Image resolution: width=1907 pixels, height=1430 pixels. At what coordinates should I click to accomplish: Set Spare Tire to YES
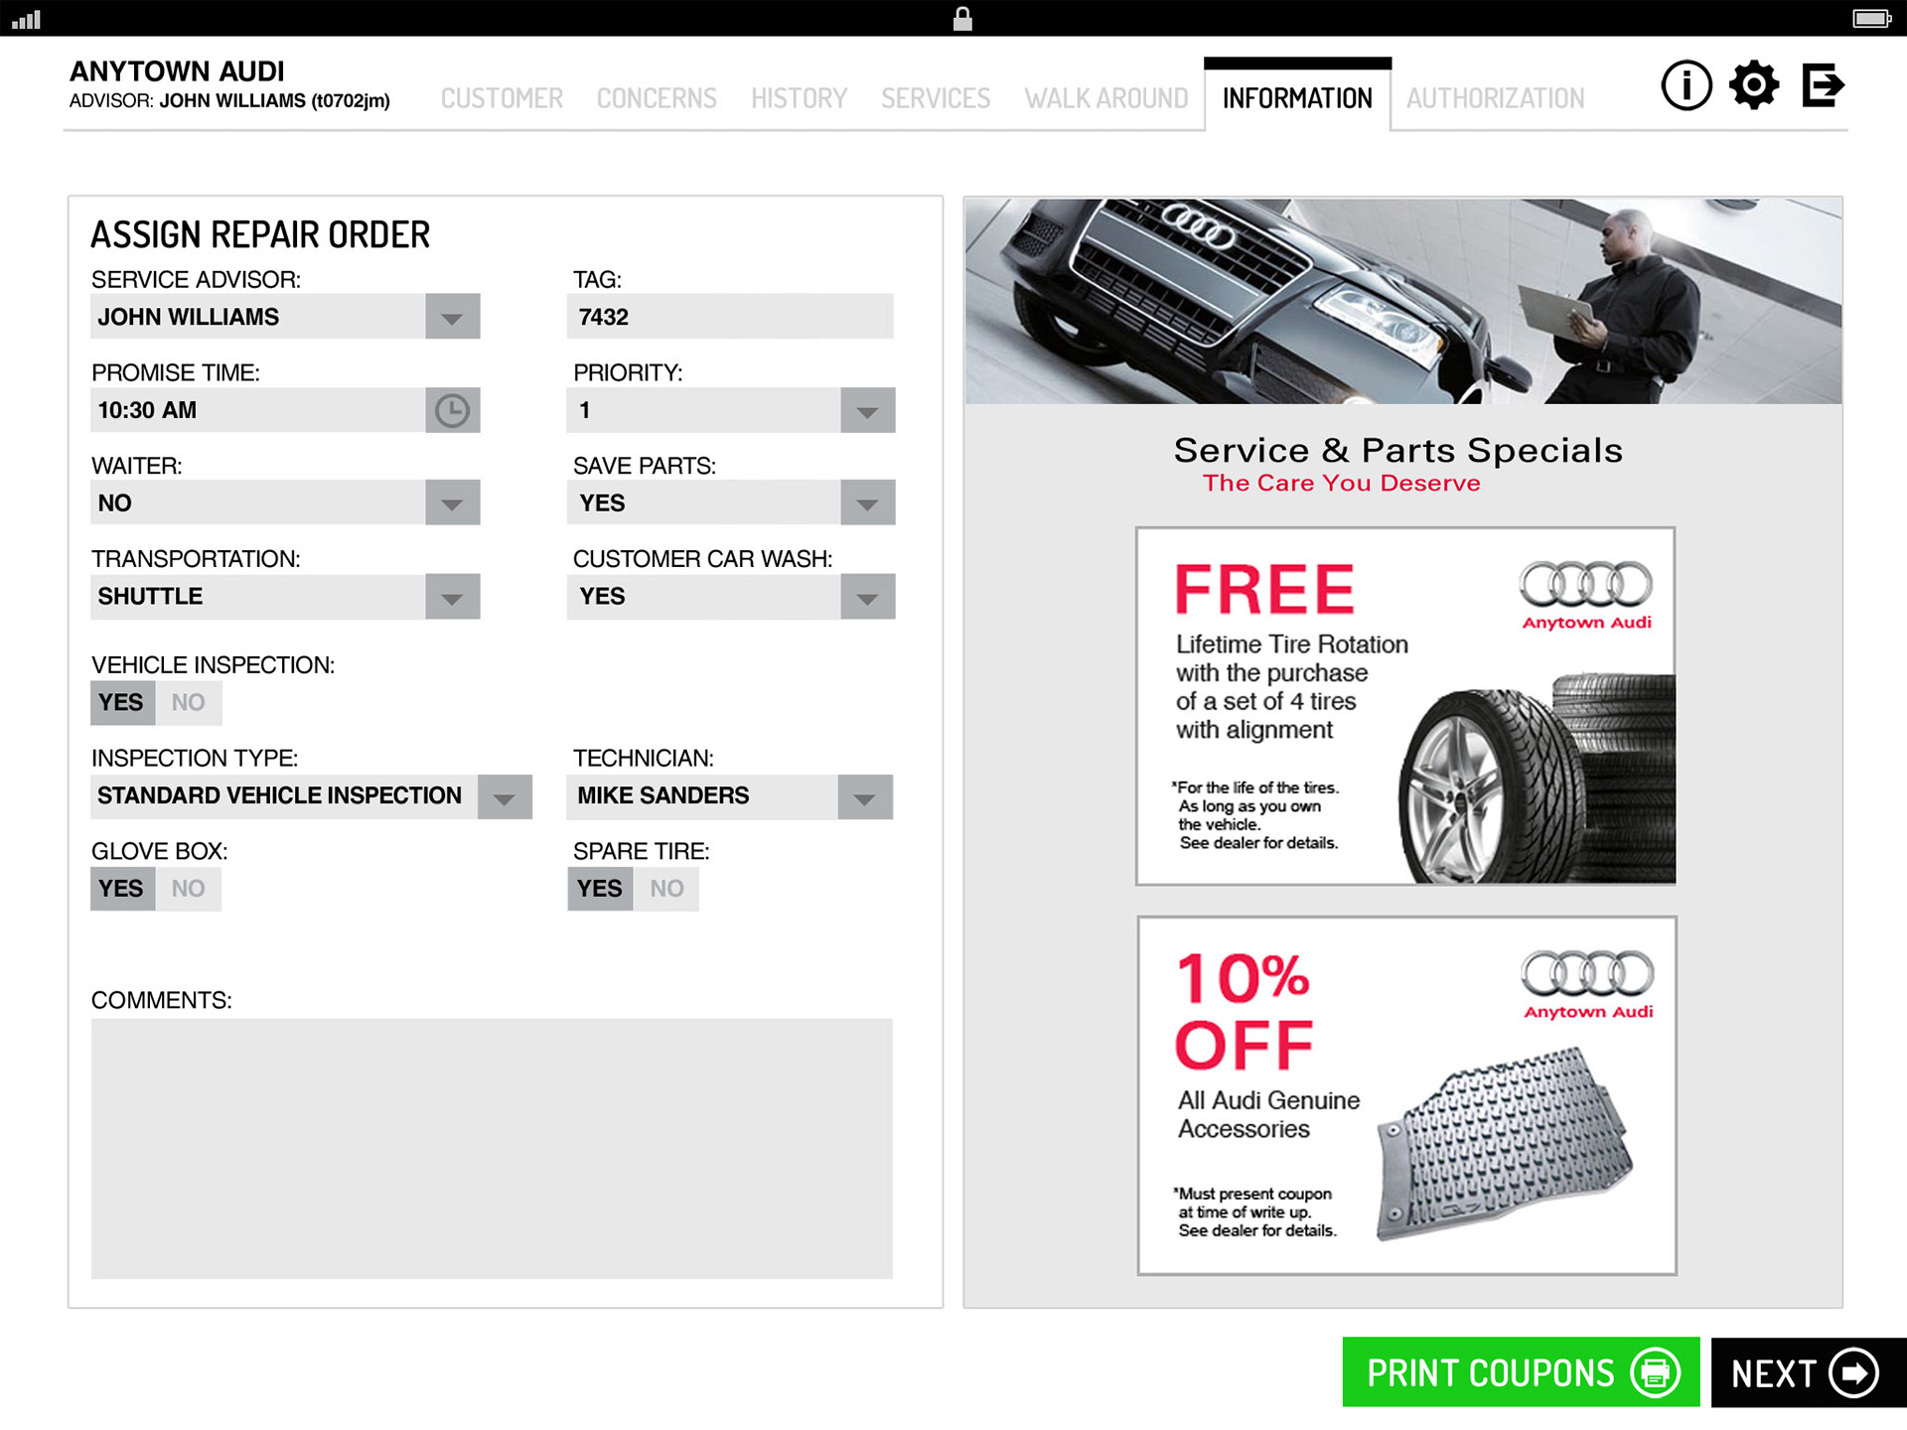pyautogui.click(x=600, y=889)
